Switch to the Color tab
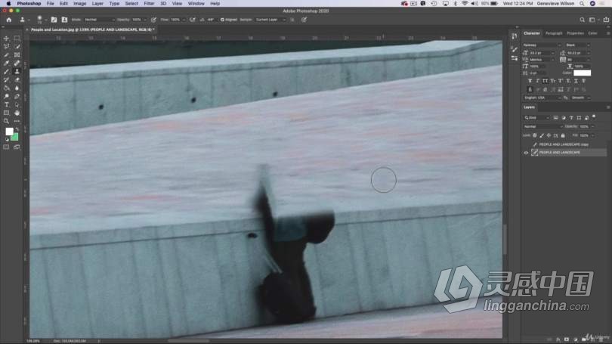Image resolution: width=612 pixels, height=344 pixels. coord(592,33)
